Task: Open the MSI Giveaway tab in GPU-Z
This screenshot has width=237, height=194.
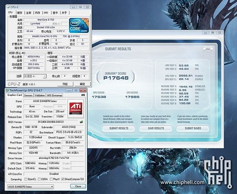Action: coord(54,95)
